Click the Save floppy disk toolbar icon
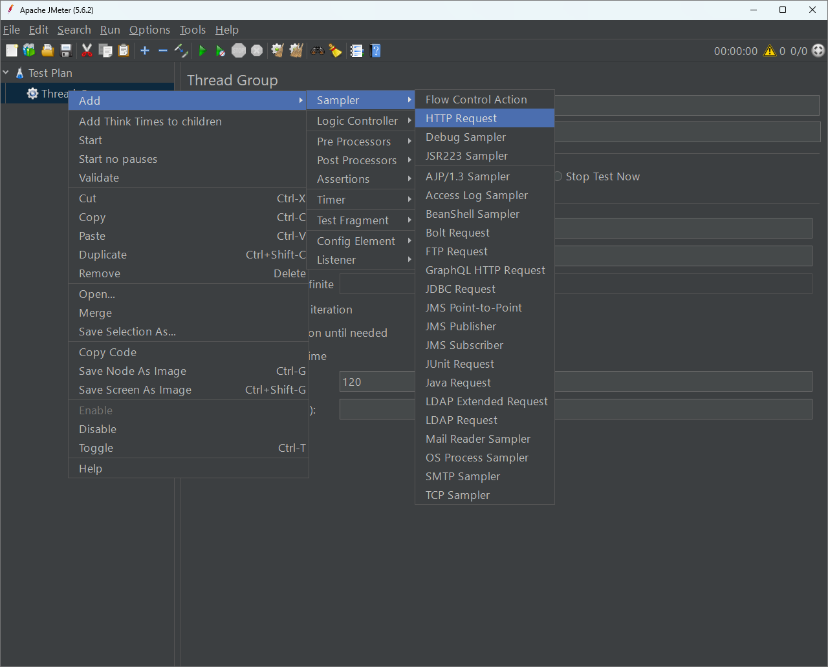828x667 pixels. [66, 51]
